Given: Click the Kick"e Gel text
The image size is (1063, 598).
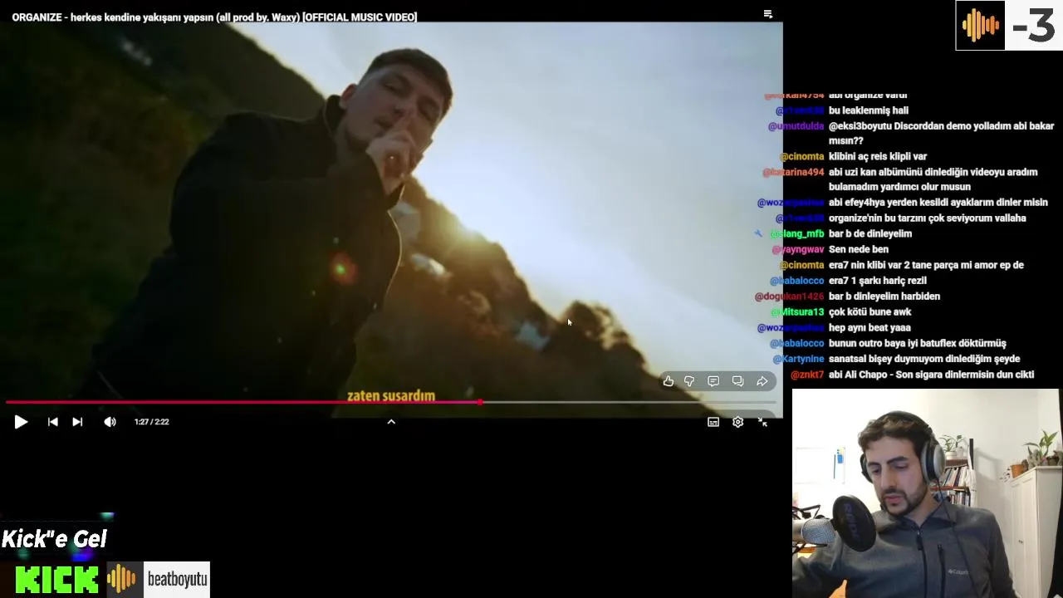Looking at the screenshot, I should pos(54,539).
